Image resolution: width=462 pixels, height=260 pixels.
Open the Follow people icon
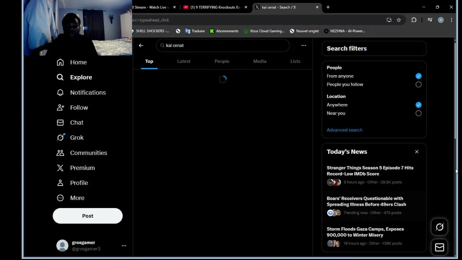point(60,108)
